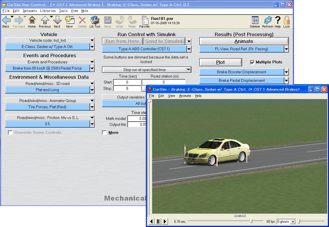
Task: Open Simulink options dropdown arrow
Action: click(x=189, y=41)
